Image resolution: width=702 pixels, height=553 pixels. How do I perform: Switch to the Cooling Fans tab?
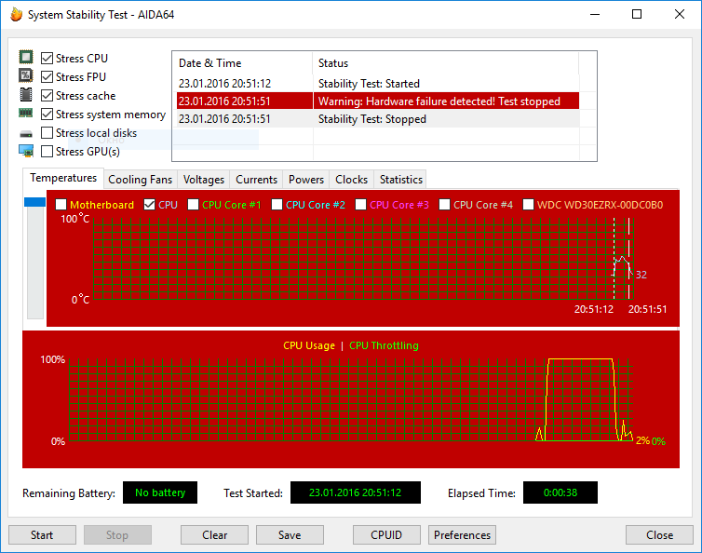(141, 180)
